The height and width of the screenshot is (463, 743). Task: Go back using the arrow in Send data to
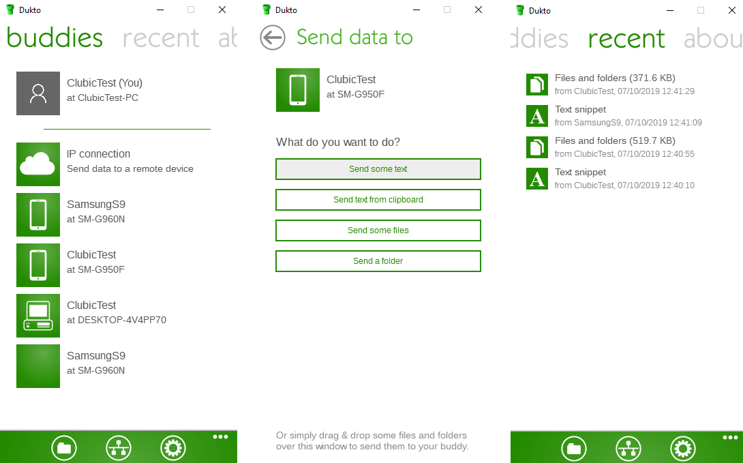click(273, 38)
